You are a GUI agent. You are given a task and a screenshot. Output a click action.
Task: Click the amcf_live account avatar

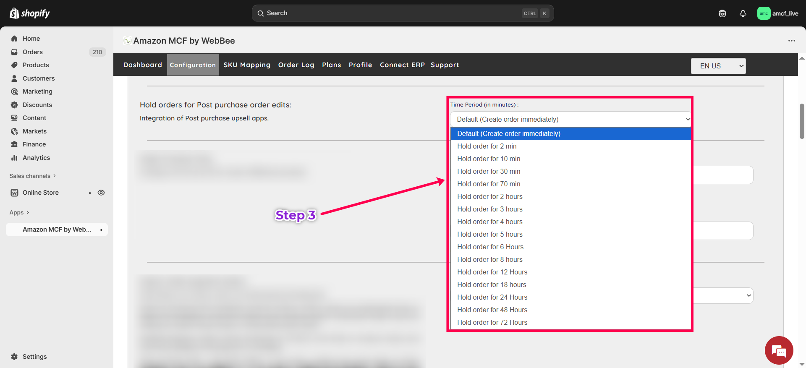[x=764, y=13]
